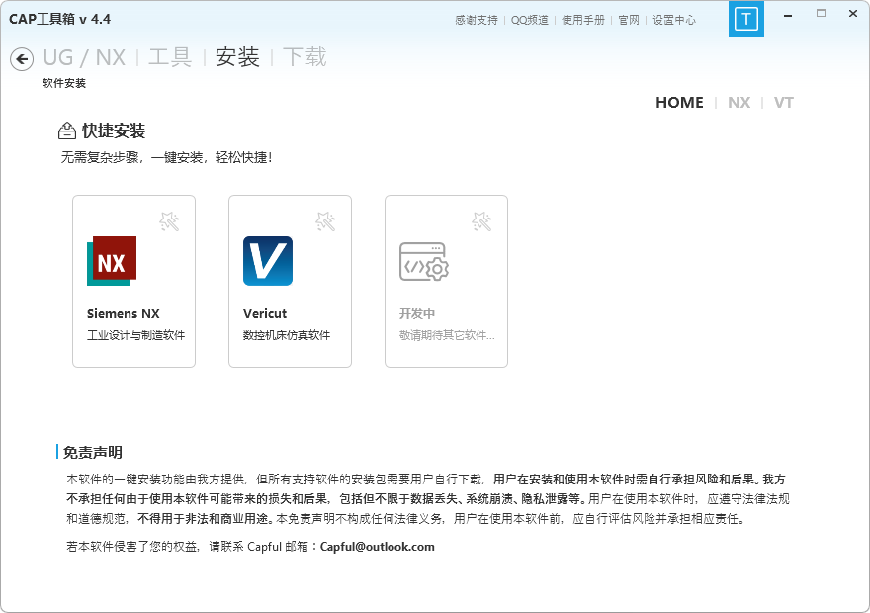Switch to the NX tab
Screen dimensions: 870x613
739,102
